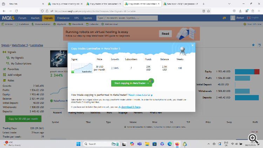Switch to How to purchase a trading robot tab
This screenshot has width=263, height=148.
65,4
